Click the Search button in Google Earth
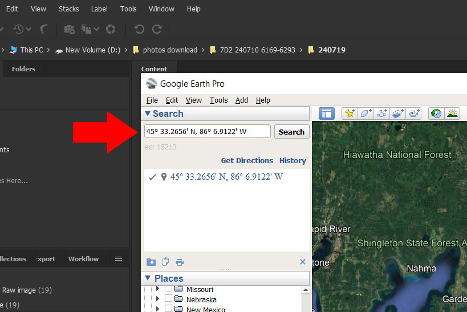The height and width of the screenshot is (312, 467). 291,132
